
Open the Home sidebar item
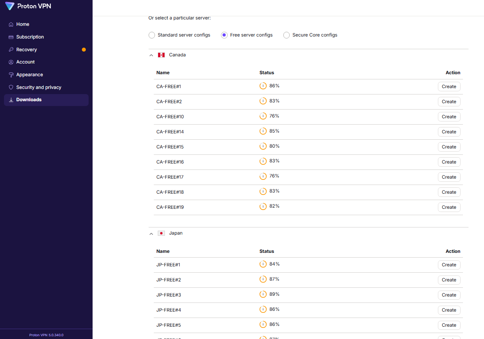pos(46,24)
